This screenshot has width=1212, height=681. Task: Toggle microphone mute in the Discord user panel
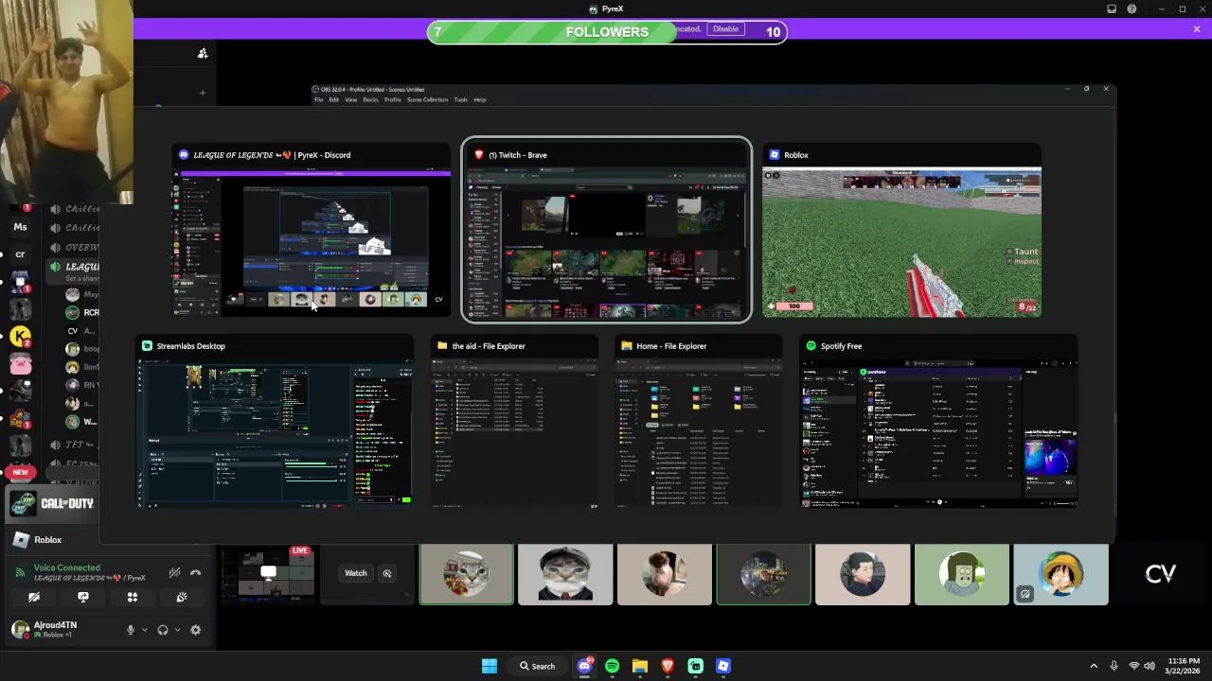click(131, 630)
